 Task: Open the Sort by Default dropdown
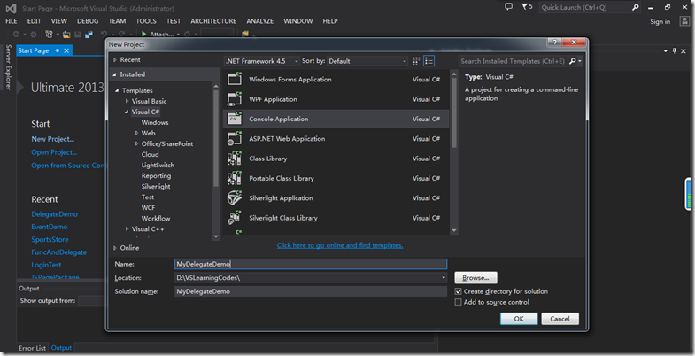(367, 61)
